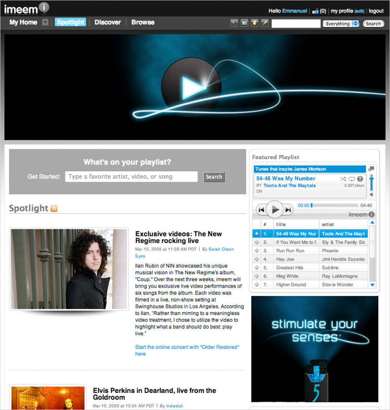Follow 'Start the online concert with Order Restored' link
The image size is (390, 410).
(187, 350)
